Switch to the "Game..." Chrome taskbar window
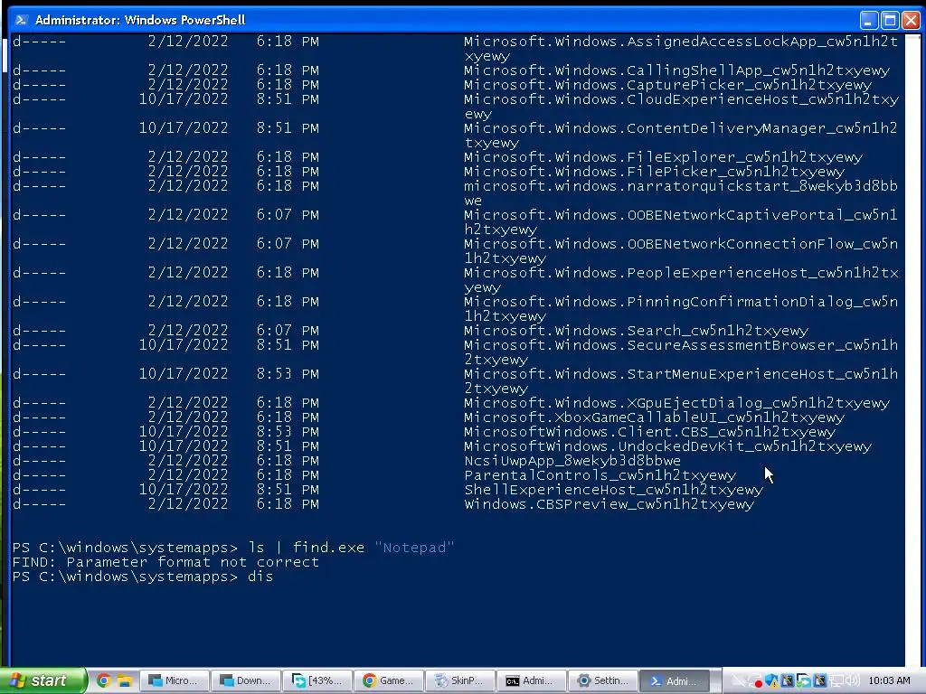 (389, 680)
